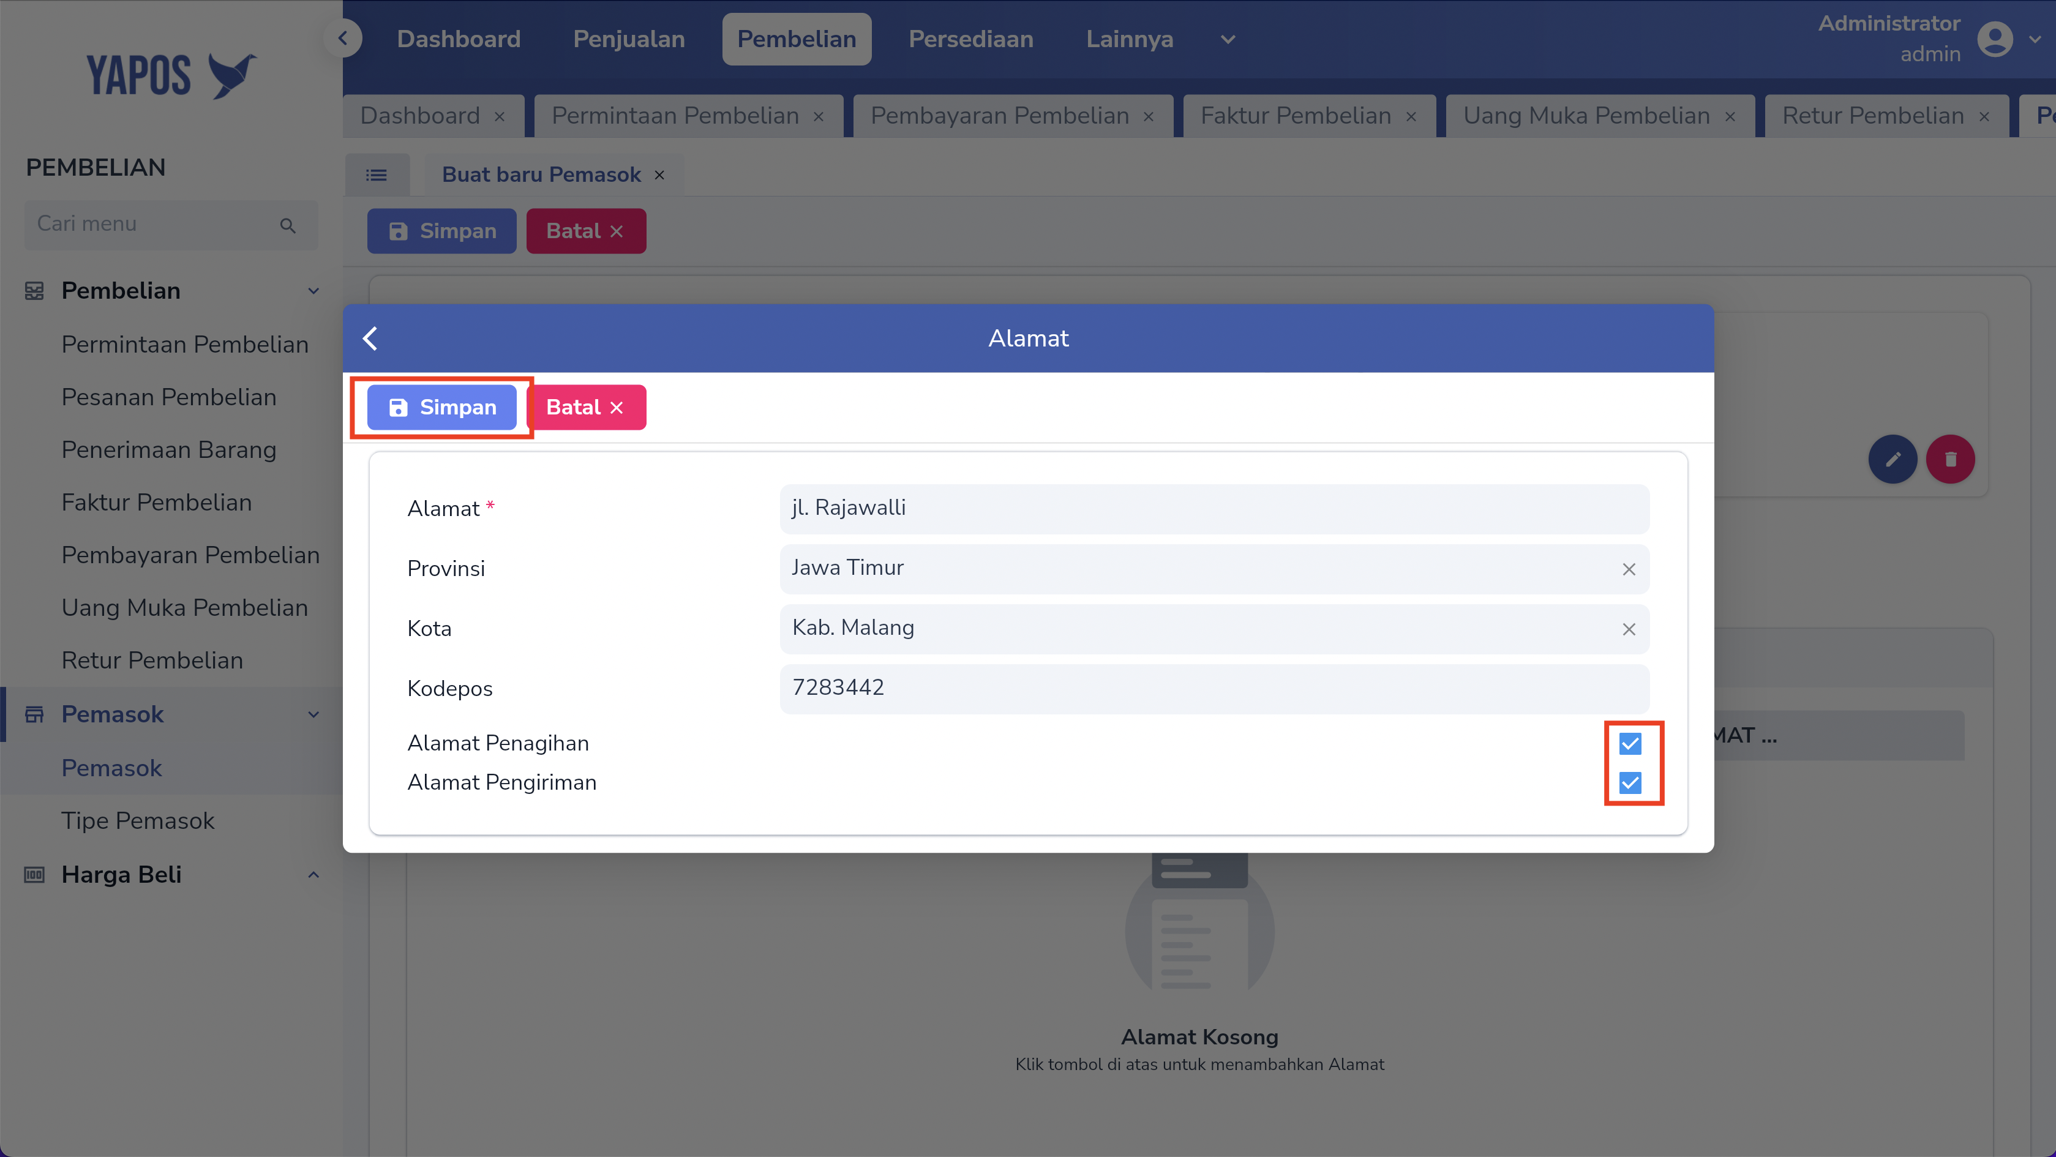Toggle the Alamat Pengiriman checkbox
2056x1157 pixels.
1630,783
